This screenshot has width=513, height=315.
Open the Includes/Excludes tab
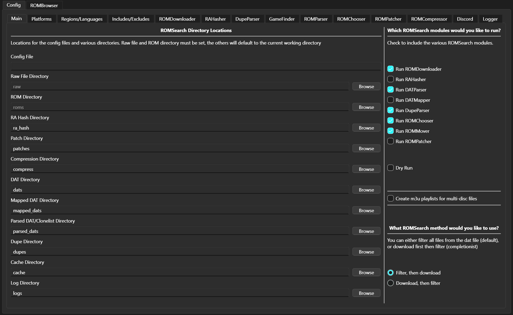click(131, 19)
